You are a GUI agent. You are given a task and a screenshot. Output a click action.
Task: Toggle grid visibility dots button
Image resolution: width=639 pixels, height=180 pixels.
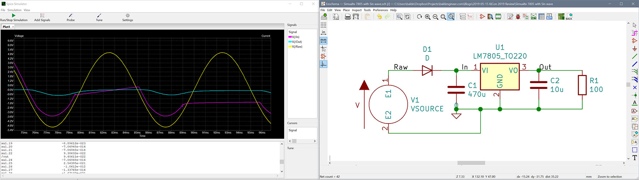[323, 25]
